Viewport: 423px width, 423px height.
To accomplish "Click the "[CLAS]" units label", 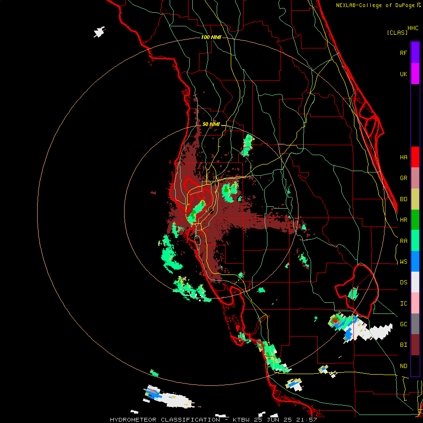I will pos(397,33).
